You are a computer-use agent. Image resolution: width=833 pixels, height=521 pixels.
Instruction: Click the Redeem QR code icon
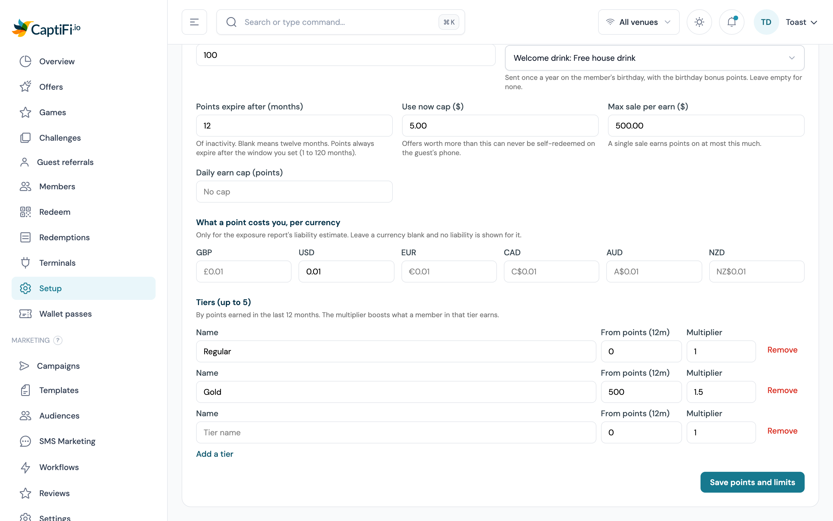tap(25, 212)
